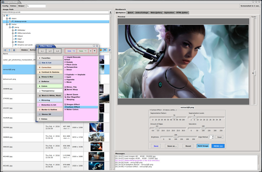This screenshot has width=262, height=172.
Task: Click the download arrow beside Image Path field
Action: (110, 12)
